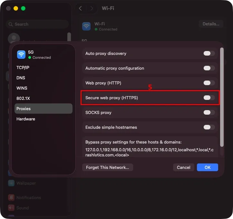Screen dimensions: 233x219
Task: Enable Auto proxy discovery toggle
Action: pyautogui.click(x=209, y=53)
